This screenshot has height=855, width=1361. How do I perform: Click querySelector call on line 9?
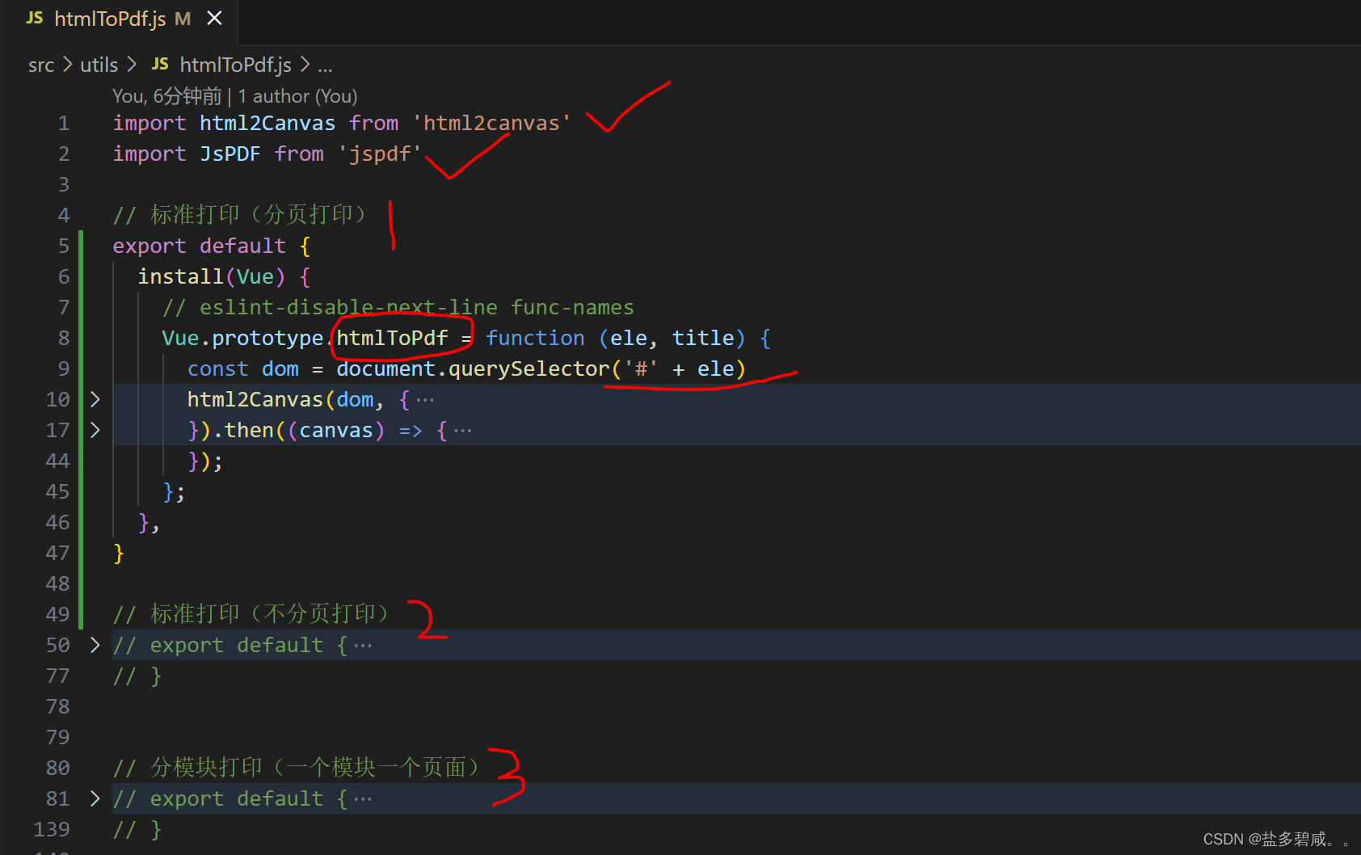(x=529, y=369)
